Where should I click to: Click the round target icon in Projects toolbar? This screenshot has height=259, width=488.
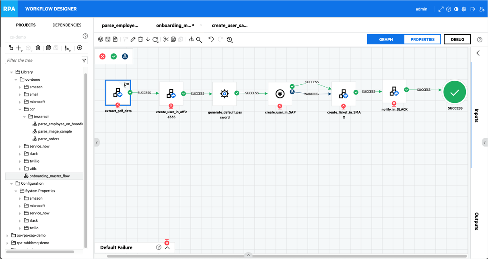(x=80, y=48)
